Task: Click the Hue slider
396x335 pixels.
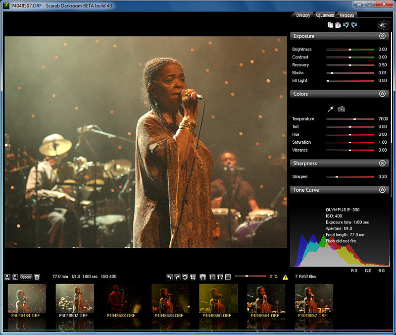Action: [x=350, y=135]
